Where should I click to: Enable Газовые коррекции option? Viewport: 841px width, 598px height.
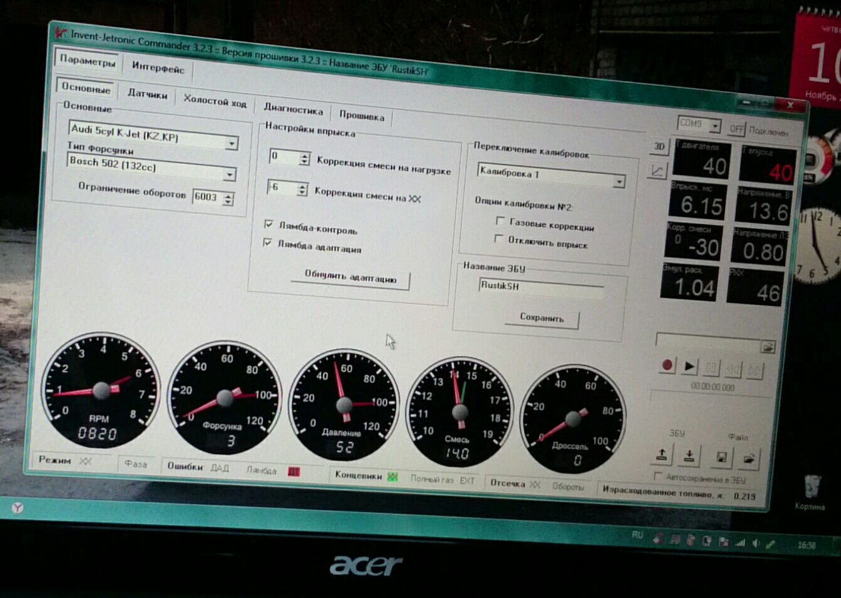[500, 221]
